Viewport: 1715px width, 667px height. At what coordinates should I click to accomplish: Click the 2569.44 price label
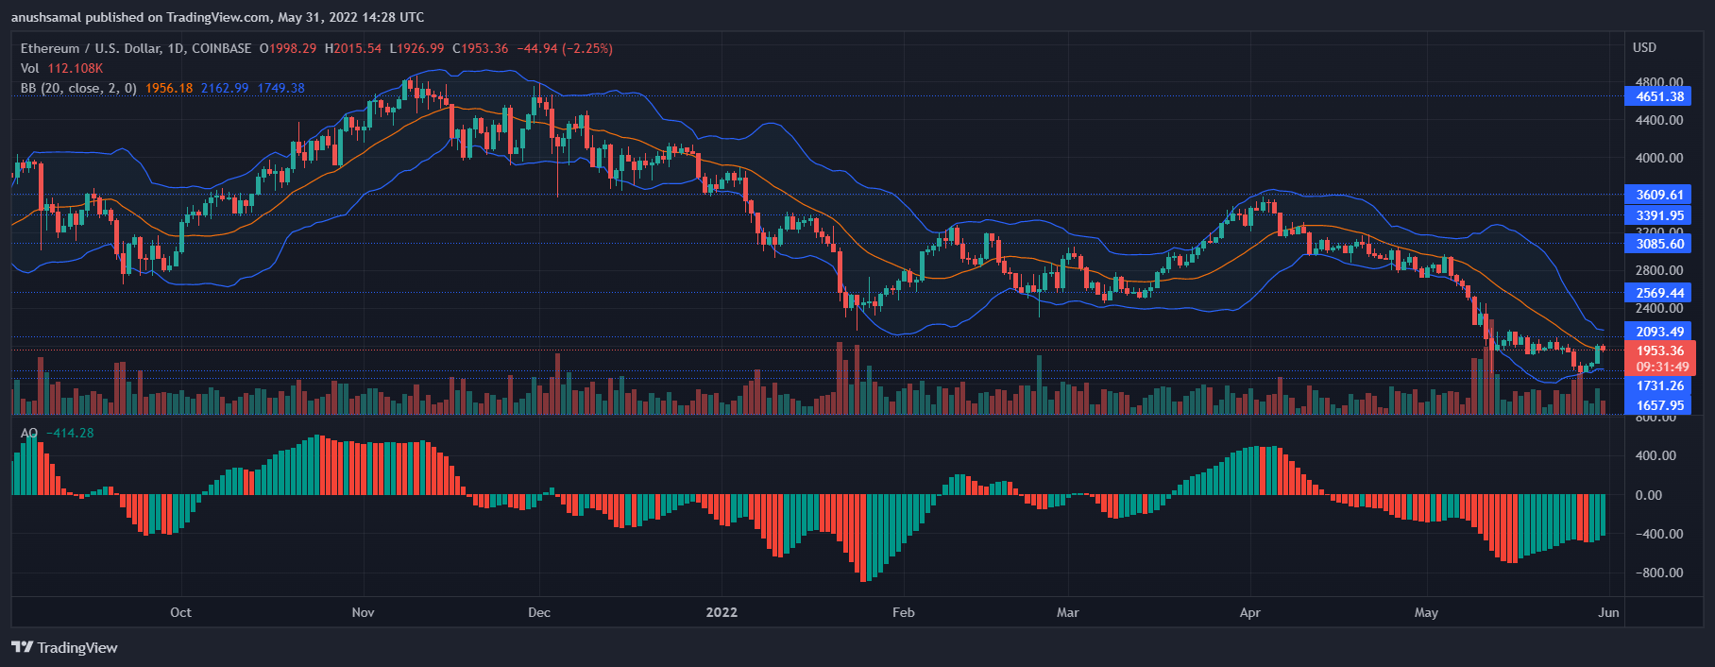1659,293
